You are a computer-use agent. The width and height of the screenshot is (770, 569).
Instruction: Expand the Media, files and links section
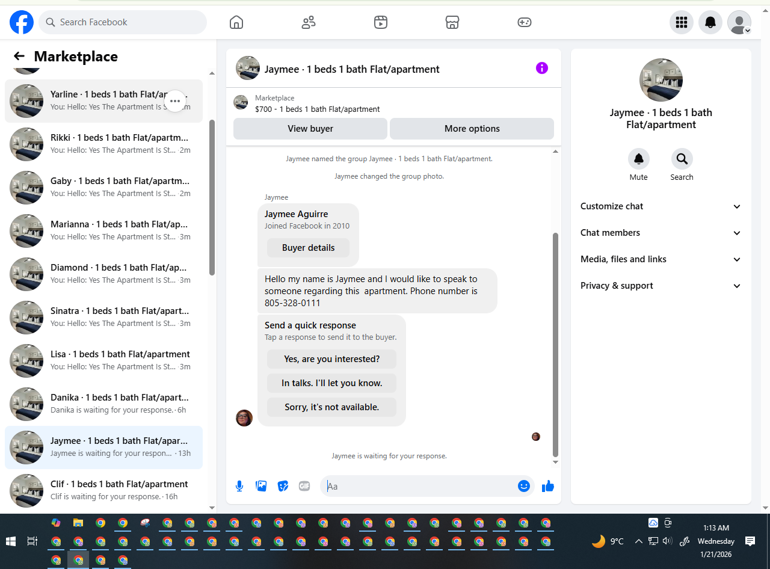pos(661,259)
